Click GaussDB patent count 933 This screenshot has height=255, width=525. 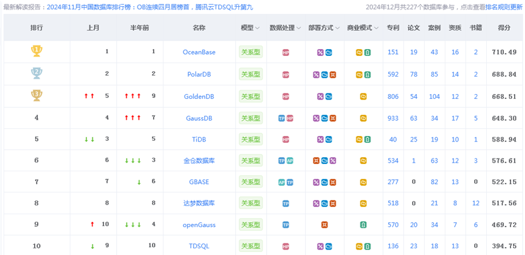[x=393, y=118]
